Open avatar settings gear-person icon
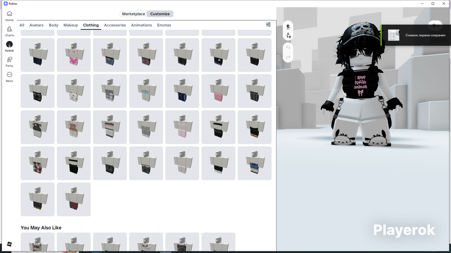The image size is (451, 253). coord(288,35)
